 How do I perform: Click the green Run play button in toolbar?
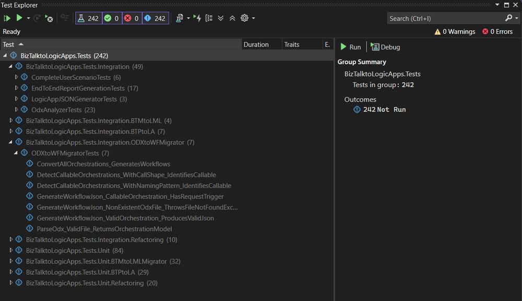pyautogui.click(x=19, y=18)
